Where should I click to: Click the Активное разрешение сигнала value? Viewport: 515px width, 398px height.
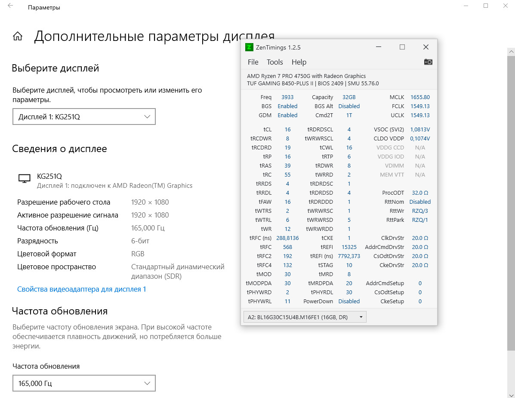(x=150, y=215)
